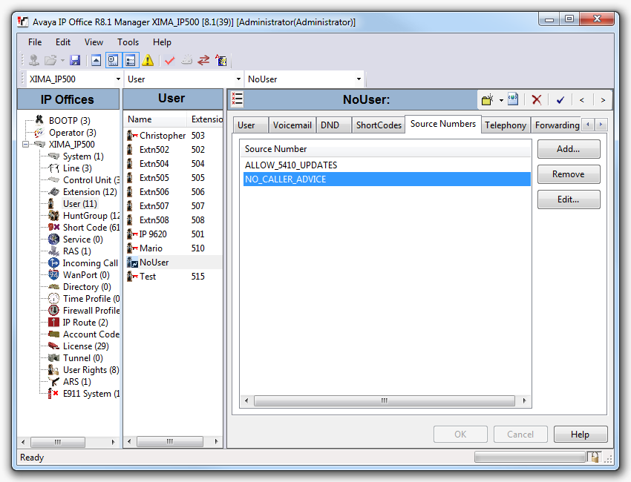Select Extension (12) tree item
Image resolution: width=631 pixels, height=482 pixels.
click(x=90, y=192)
